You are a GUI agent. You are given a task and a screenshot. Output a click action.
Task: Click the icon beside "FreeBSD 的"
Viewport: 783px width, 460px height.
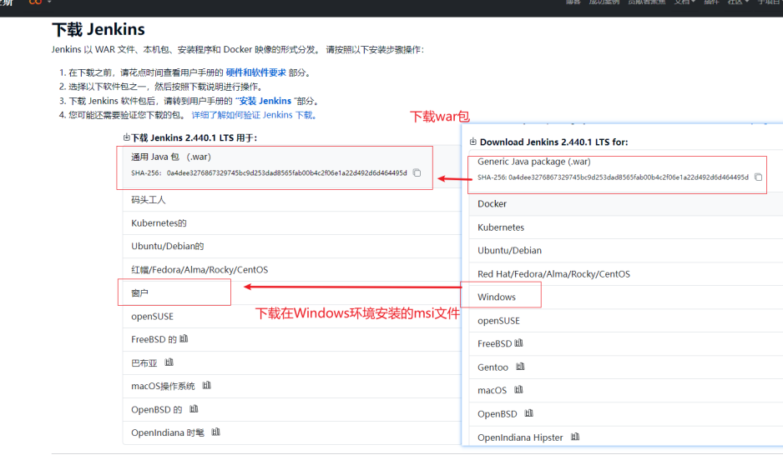point(184,339)
